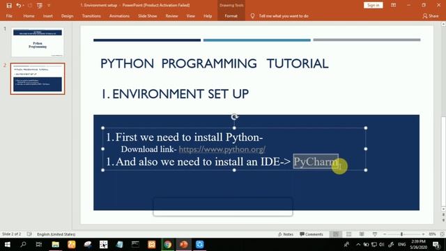This screenshot has height=251, width=446.
Task: Click Fit slide to current window icon
Action: (x=443, y=234)
